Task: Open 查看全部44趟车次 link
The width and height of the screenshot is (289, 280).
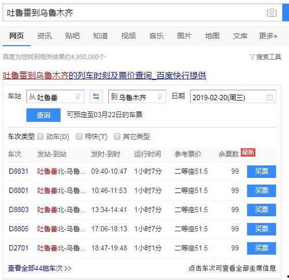Action: click(x=39, y=268)
